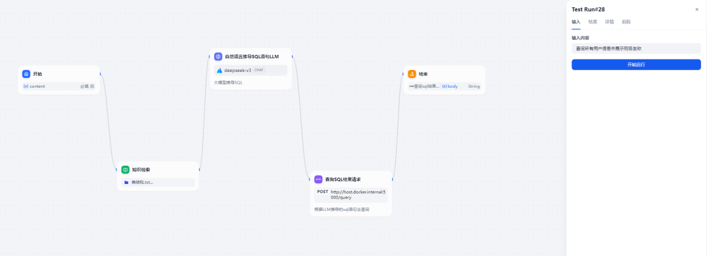Click the output handle of 开始 node
The height and width of the screenshot is (256, 707).
click(x=100, y=74)
